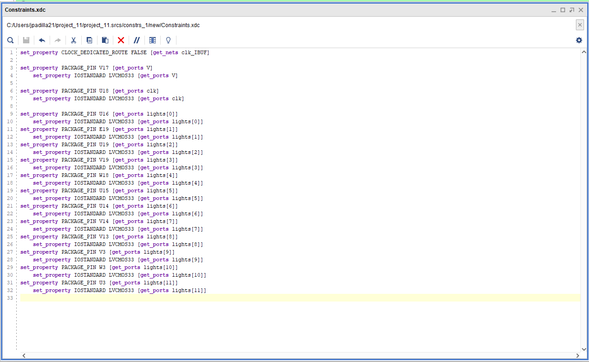
Task: Delete the selection with the red X
Action: click(x=121, y=40)
